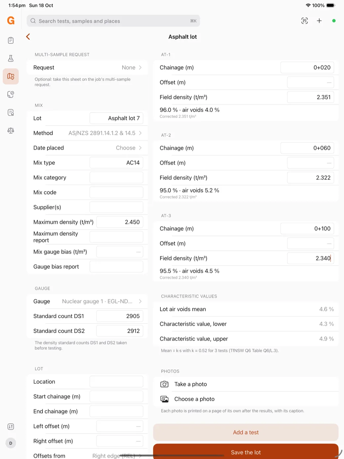Screen dimensions: 344x459
Task: Edit AT-2 Field density value 2.322
Action: click(x=311, y=178)
